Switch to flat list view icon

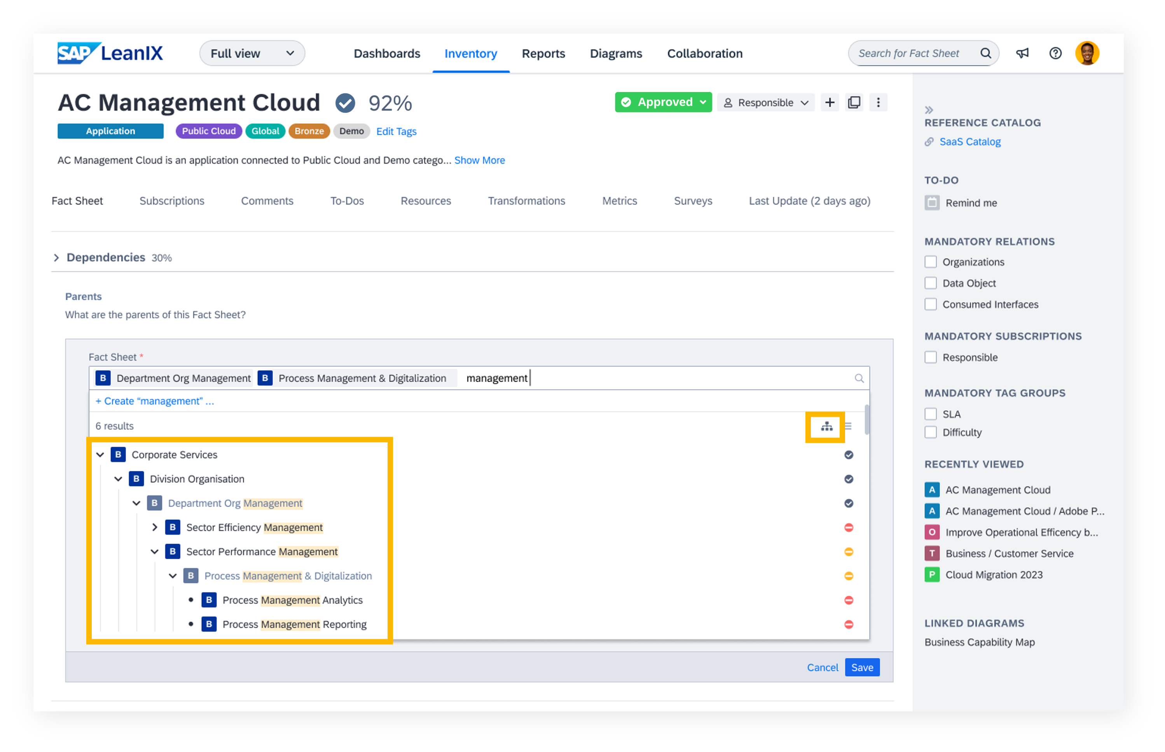tap(848, 426)
